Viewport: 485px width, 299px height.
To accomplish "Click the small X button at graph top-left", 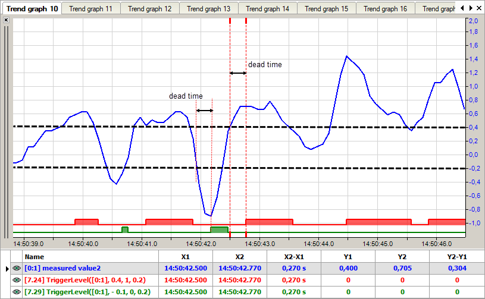I will 6,20.
